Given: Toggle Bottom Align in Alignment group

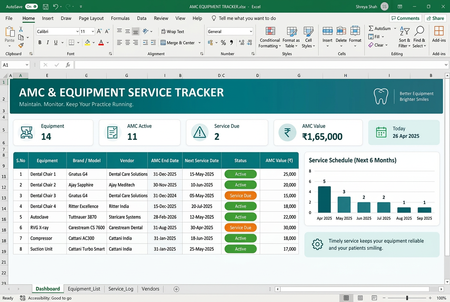Looking at the screenshot, I should tap(136, 31).
